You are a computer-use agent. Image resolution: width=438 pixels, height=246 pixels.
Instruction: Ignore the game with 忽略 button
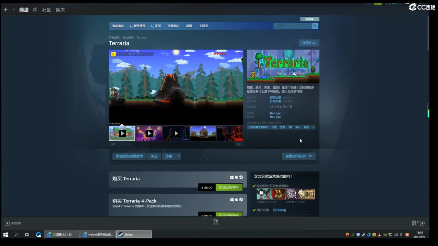coord(169,156)
